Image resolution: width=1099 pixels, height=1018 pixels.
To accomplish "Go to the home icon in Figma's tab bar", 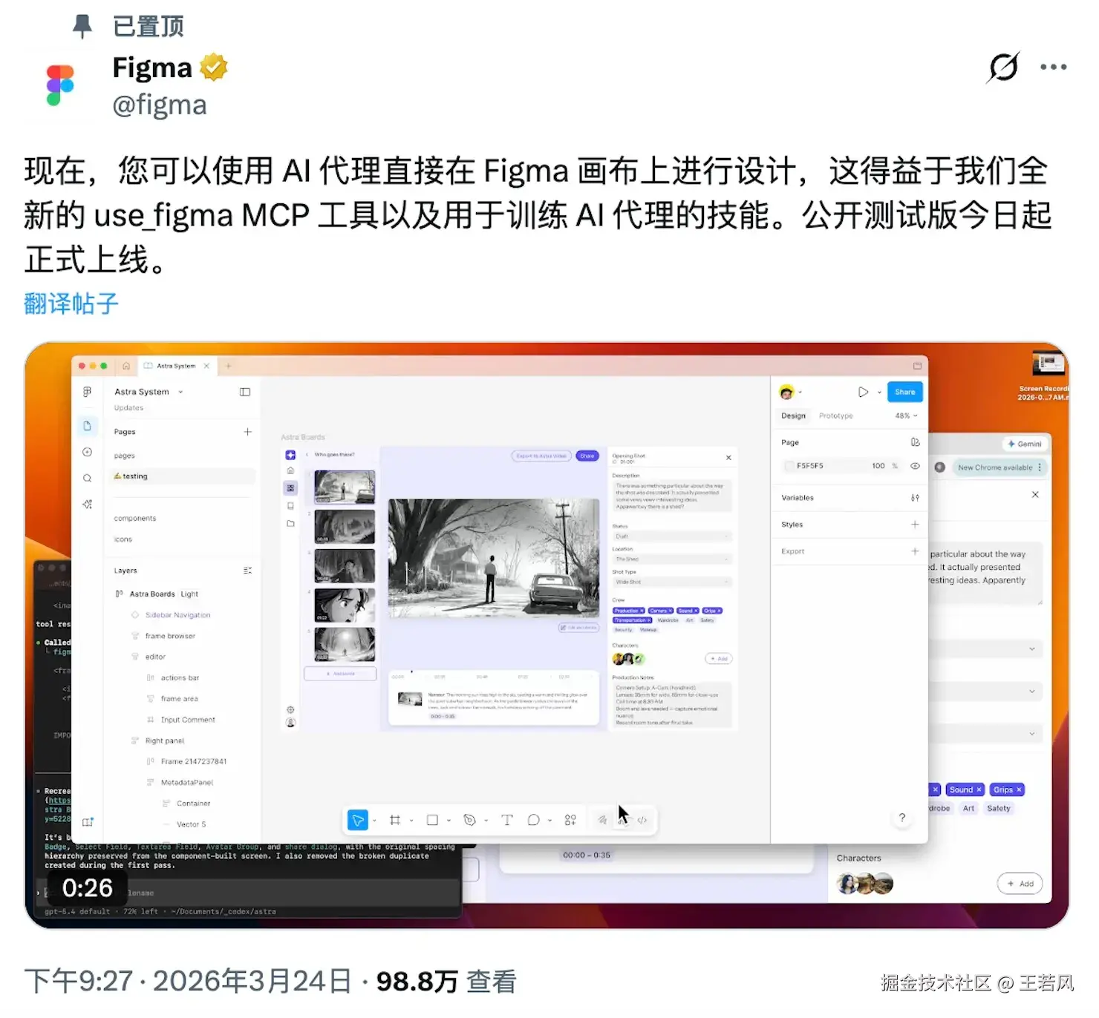I will click(x=126, y=366).
